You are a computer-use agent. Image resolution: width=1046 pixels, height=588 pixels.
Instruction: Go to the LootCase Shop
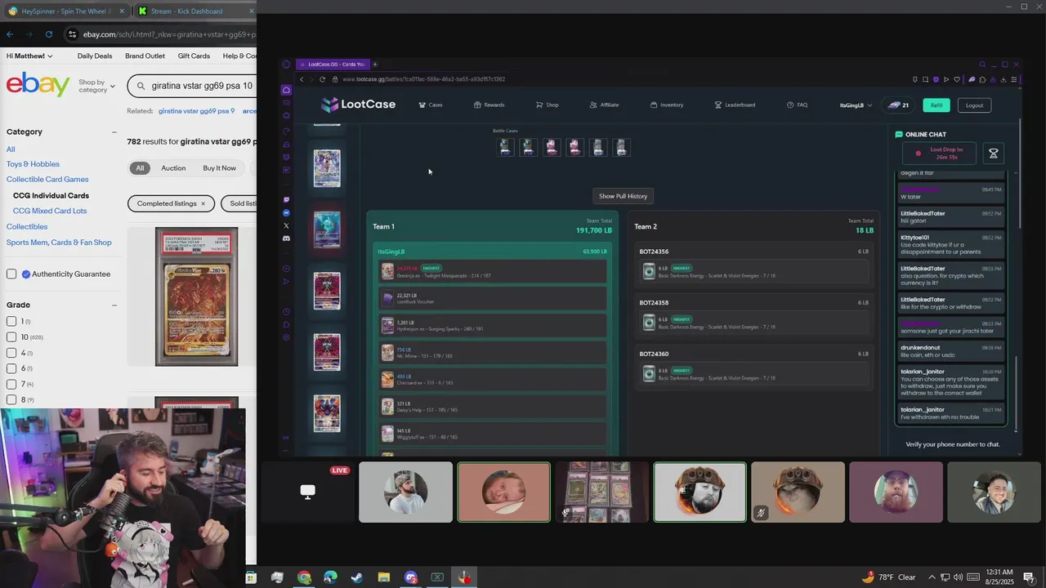tap(548, 105)
